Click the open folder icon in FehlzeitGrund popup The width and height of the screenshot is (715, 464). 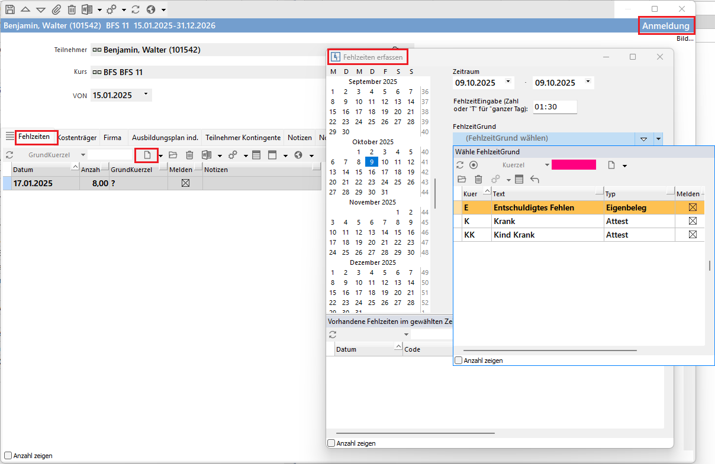[462, 179]
